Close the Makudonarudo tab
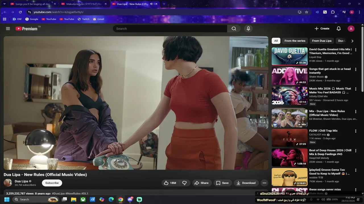The width and height of the screenshot is (364, 204). click(106, 4)
